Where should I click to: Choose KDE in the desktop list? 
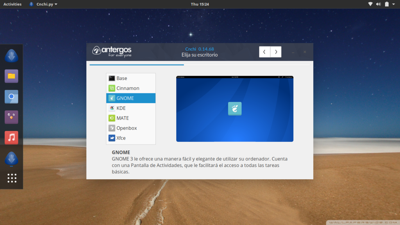point(131,108)
